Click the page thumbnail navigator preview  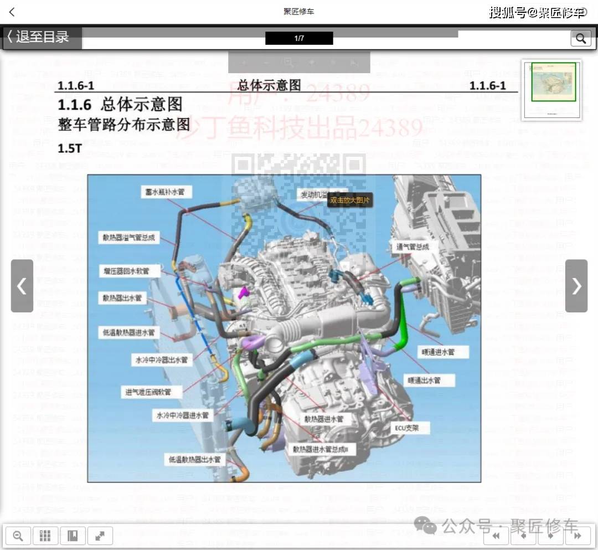click(x=551, y=90)
